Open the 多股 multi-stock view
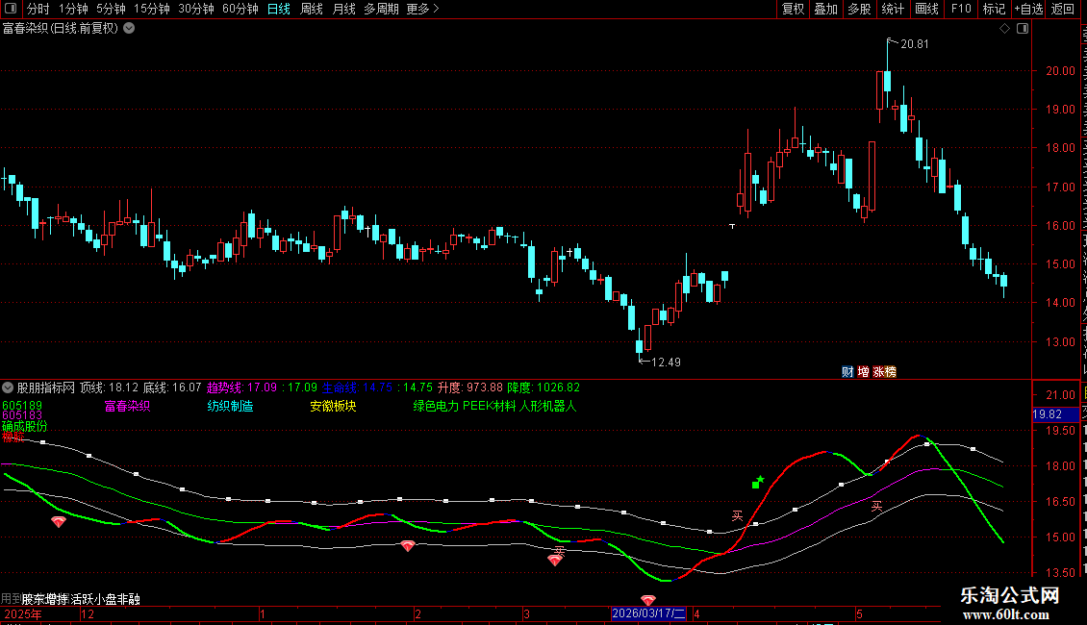1087x625 pixels. [859, 9]
